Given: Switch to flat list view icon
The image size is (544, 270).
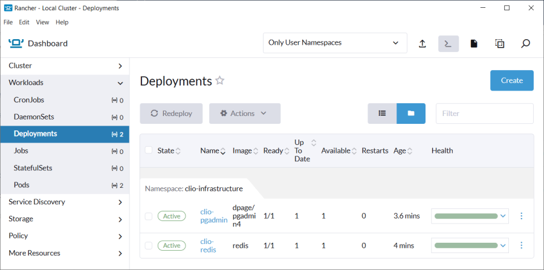Looking at the screenshot, I should point(382,113).
